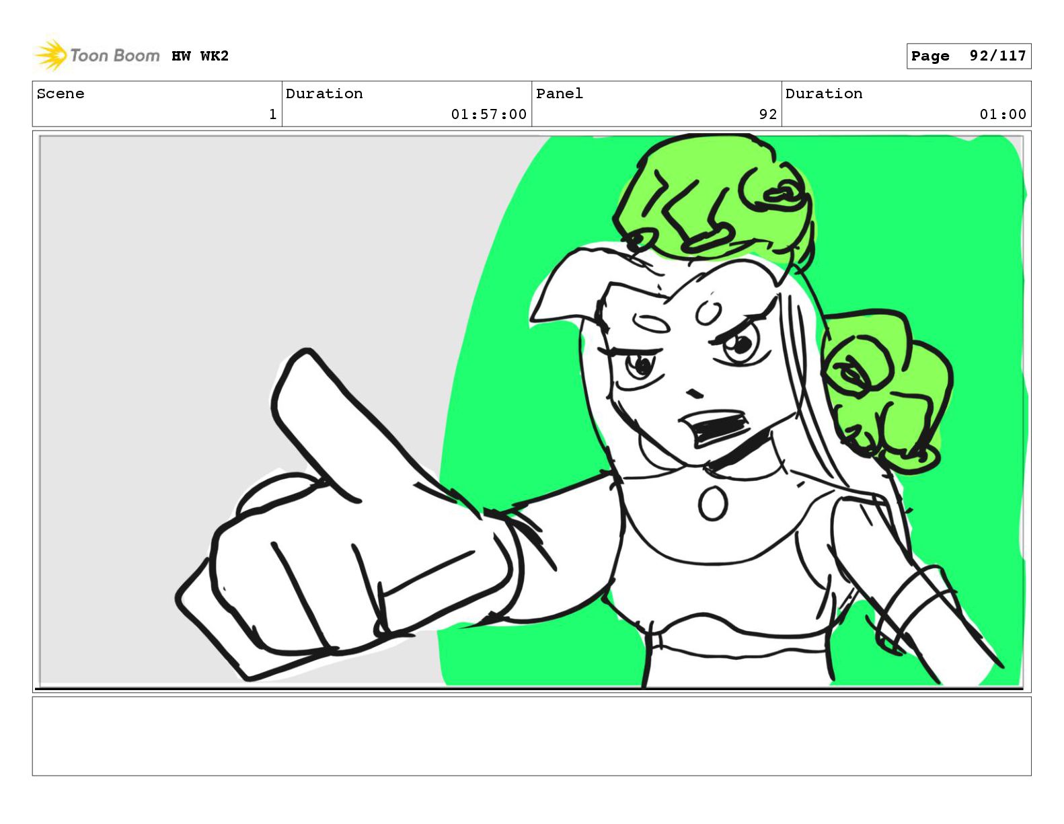Image resolution: width=1064 pixels, height=824 pixels.
Task: Click the scene number value 1
Action: (272, 114)
